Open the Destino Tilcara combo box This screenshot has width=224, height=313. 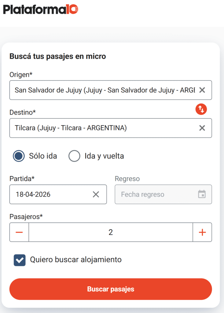pyautogui.click(x=111, y=128)
